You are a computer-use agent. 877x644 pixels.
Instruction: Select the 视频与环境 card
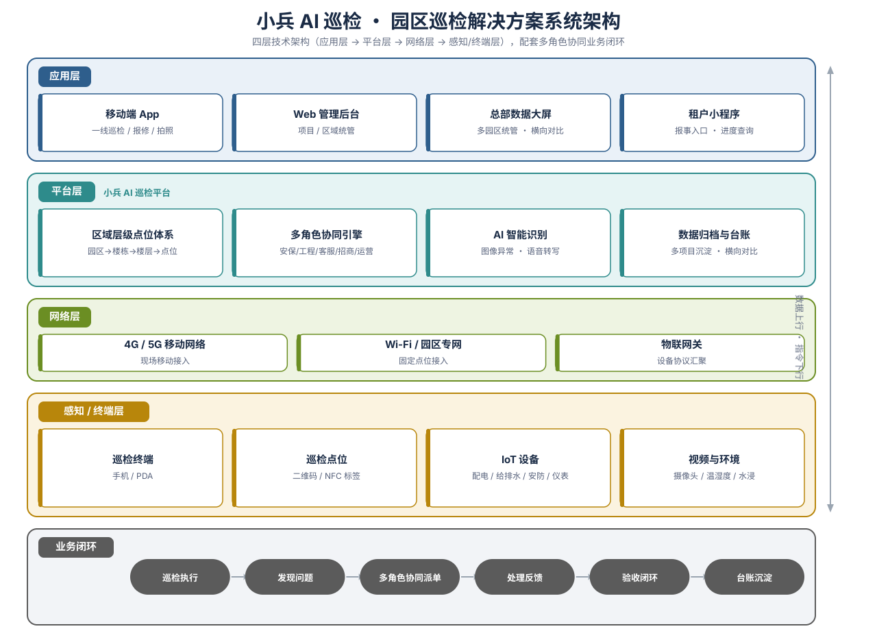(713, 468)
